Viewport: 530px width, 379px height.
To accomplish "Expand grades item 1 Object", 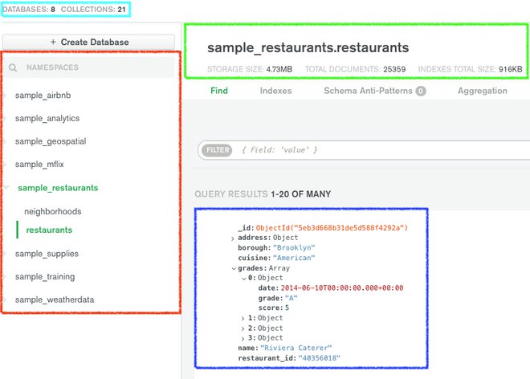I will (243, 318).
